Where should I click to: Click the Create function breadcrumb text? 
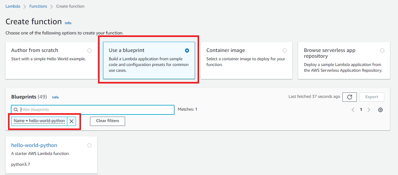point(70,6)
